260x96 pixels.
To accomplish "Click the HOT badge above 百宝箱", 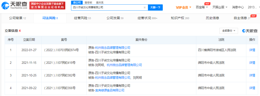I will [x=207, y=4].
